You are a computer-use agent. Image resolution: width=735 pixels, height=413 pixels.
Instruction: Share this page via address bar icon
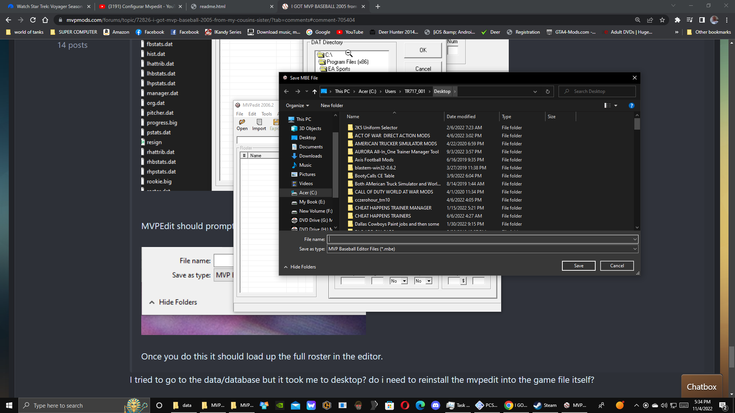tap(650, 20)
